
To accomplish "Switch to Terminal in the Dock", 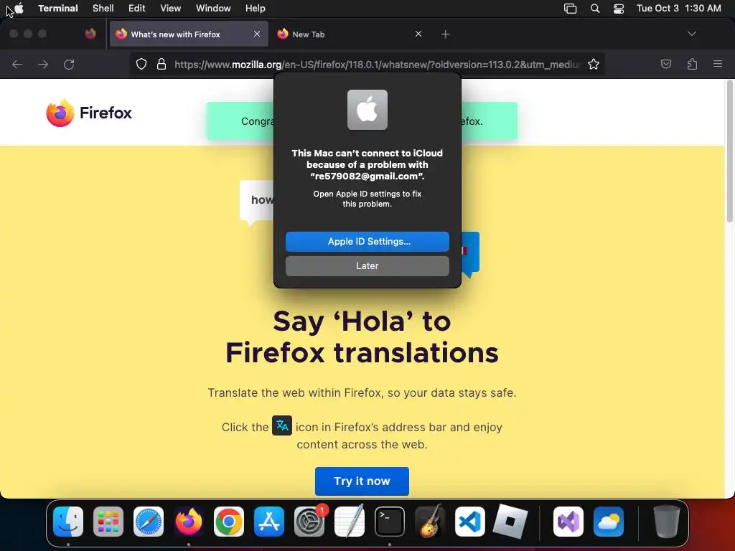I will 390,522.
